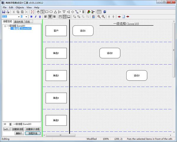Open the font size dropdown

click(27, 17)
